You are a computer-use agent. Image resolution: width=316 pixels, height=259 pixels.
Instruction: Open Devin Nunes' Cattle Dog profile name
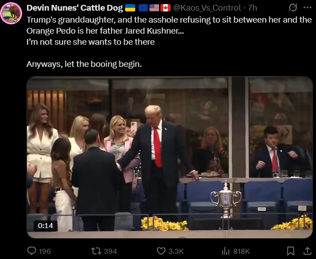click(75, 8)
